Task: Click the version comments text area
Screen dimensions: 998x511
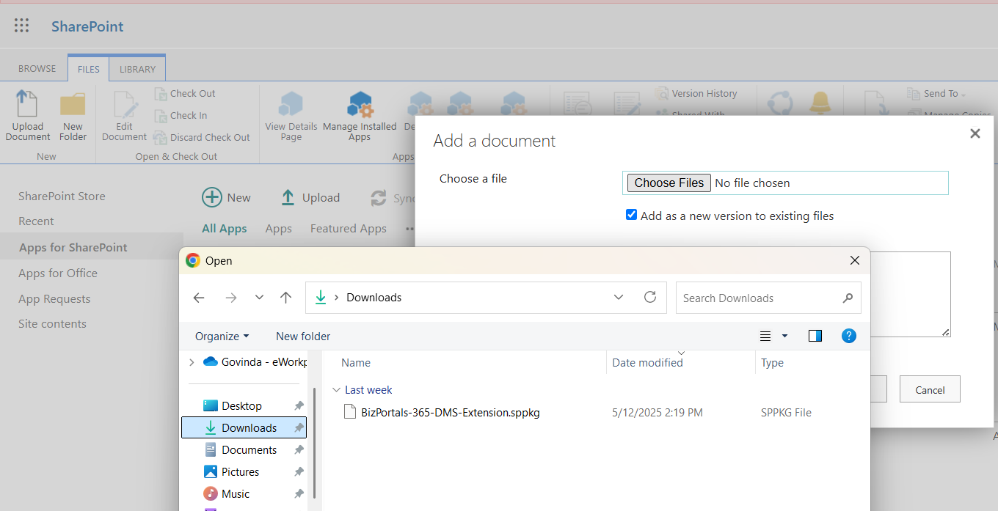Action: tap(910, 294)
